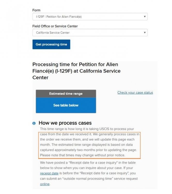Click the online link for service request

click(x=45, y=184)
